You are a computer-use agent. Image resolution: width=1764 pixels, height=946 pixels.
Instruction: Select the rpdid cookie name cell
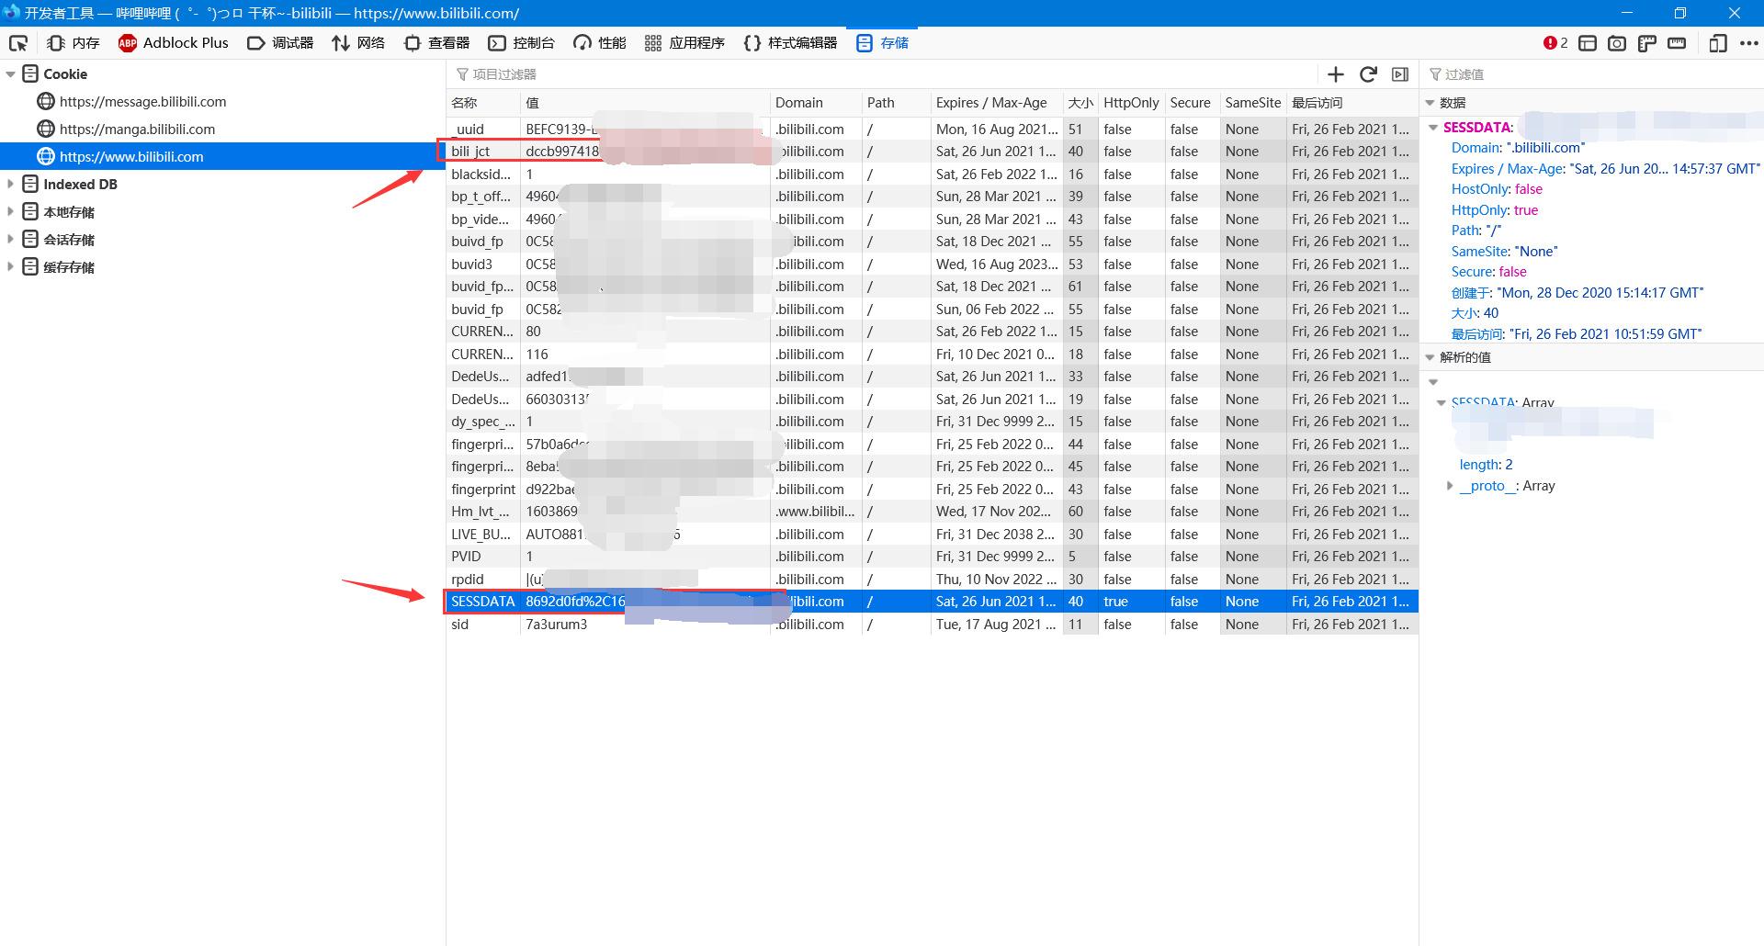(x=483, y=580)
